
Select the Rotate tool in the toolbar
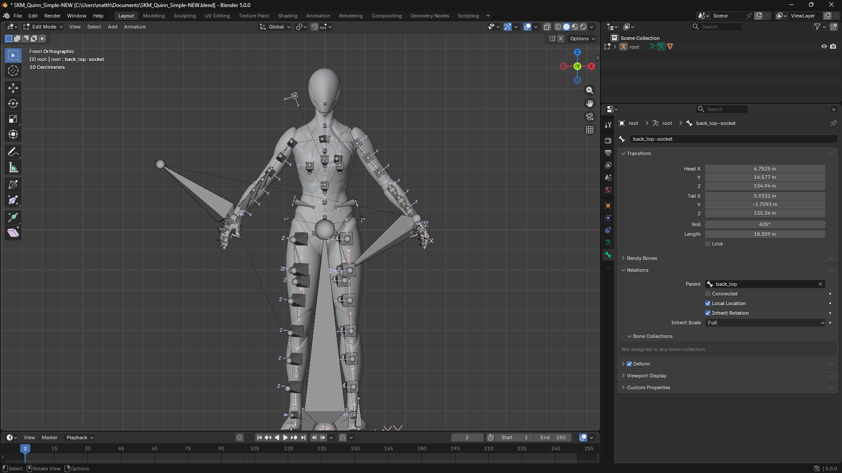13,103
